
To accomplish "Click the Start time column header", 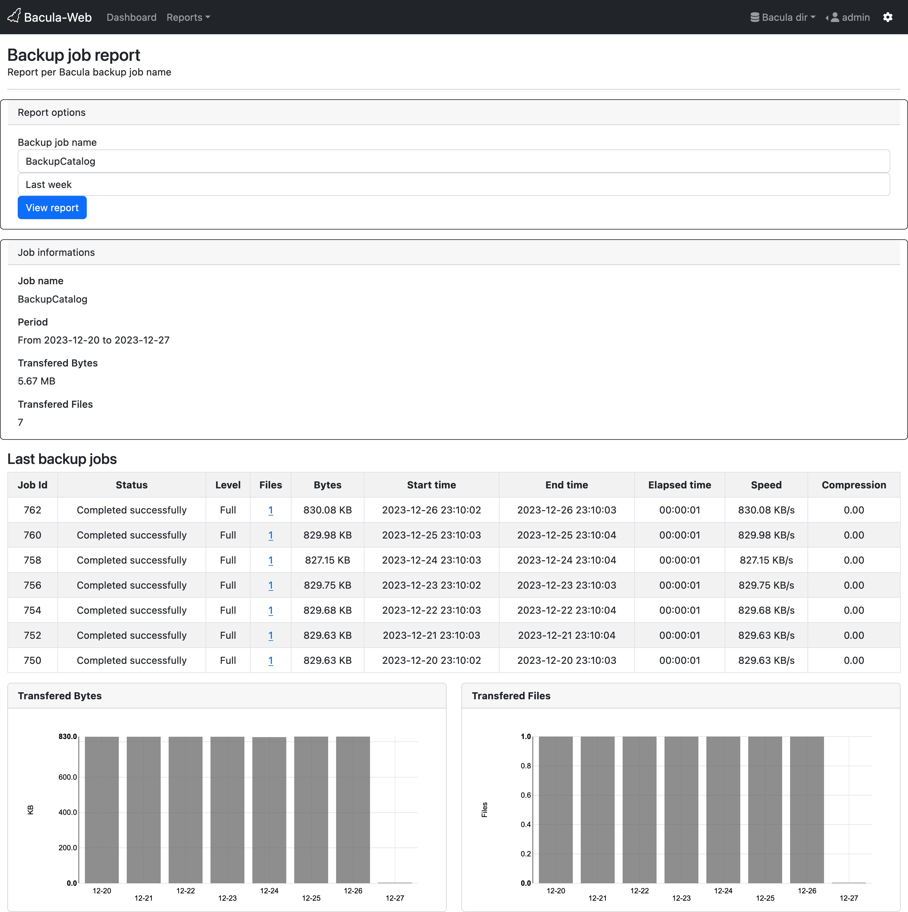I will click(x=431, y=485).
